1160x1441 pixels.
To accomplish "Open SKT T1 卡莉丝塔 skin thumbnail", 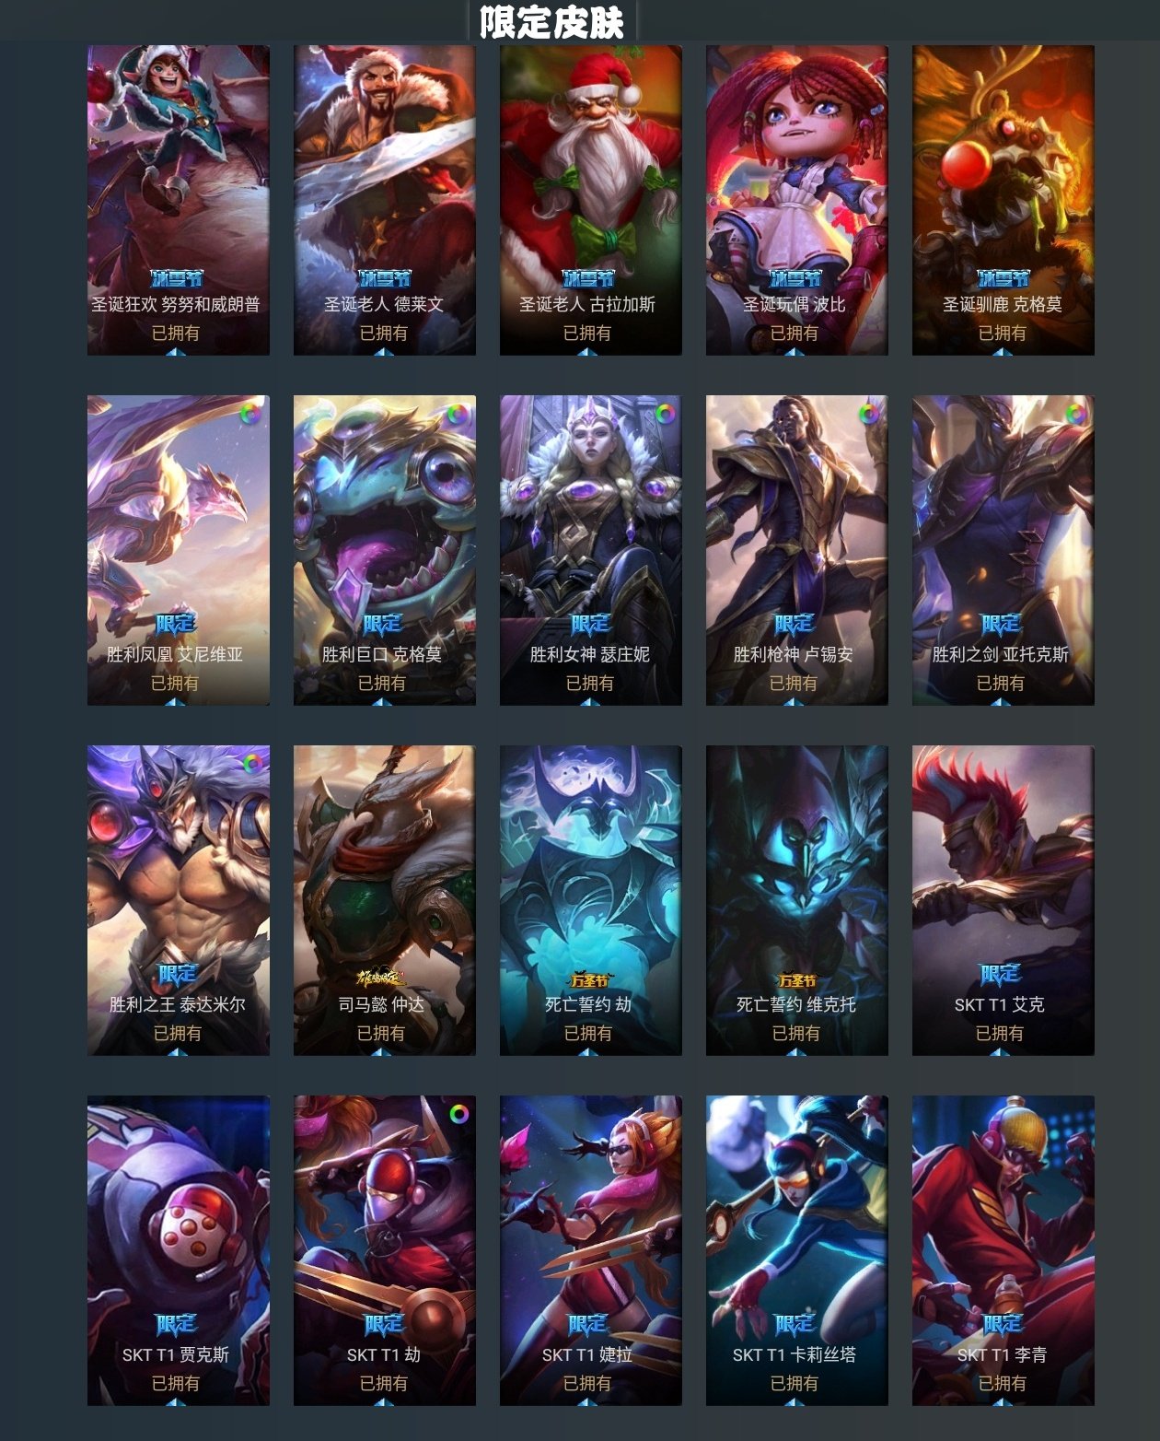I will click(797, 1250).
